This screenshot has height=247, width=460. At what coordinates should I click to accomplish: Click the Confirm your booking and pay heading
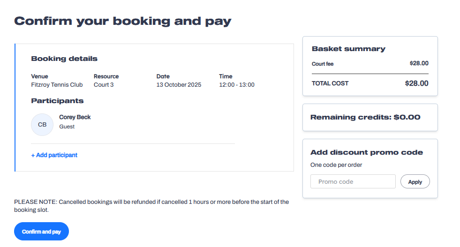click(x=123, y=21)
